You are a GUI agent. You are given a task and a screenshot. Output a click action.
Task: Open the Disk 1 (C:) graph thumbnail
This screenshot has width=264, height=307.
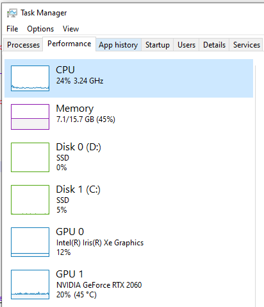tap(30, 200)
